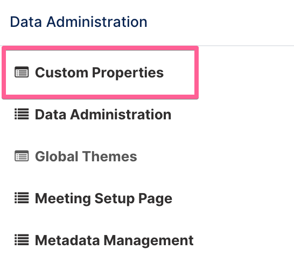Screen dimensions: 294x271
Task: Click the greyed Global Themes icon
Action: [22, 156]
